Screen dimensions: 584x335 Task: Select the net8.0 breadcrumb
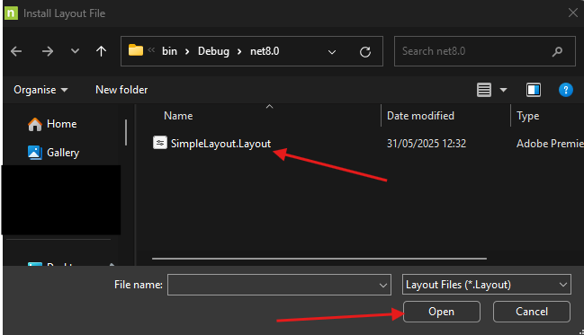pyautogui.click(x=265, y=51)
